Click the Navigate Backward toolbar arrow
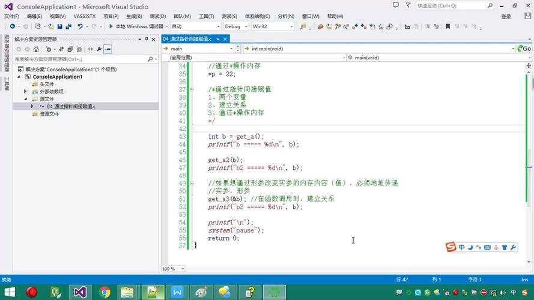This screenshot has height=300, width=534. 12,26
